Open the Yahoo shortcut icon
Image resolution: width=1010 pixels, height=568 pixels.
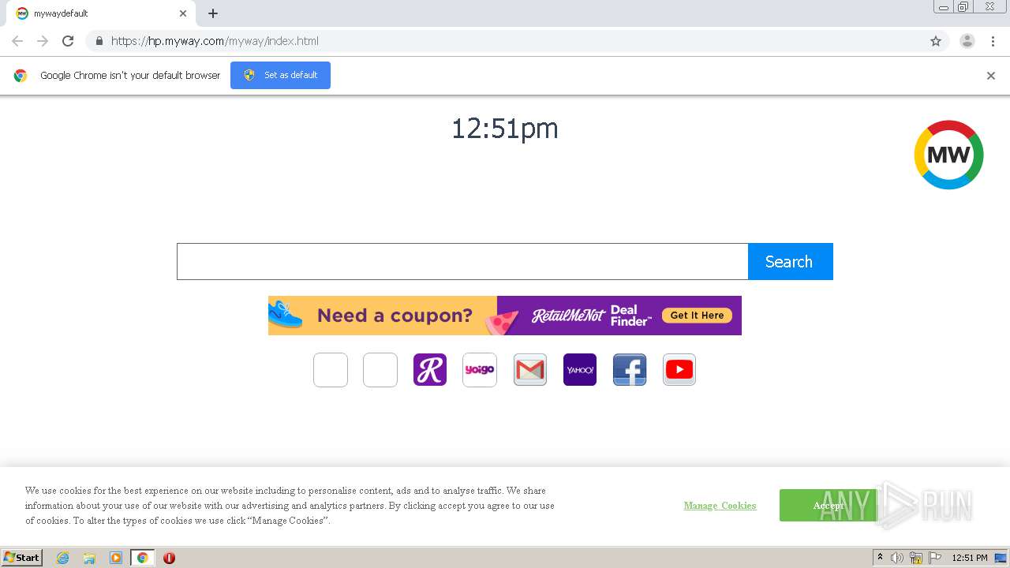pos(580,370)
